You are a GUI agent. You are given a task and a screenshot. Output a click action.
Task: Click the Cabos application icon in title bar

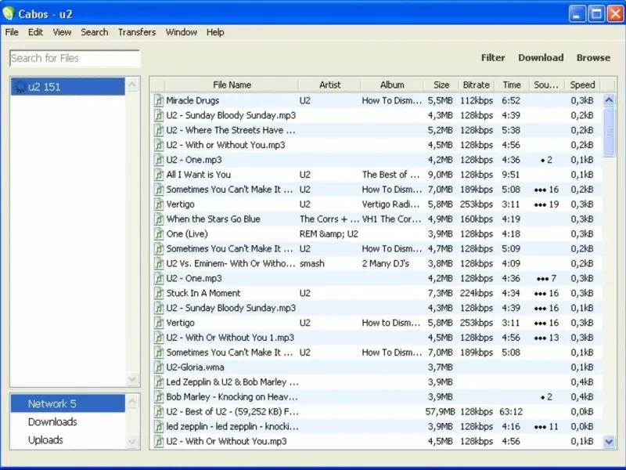coord(8,14)
